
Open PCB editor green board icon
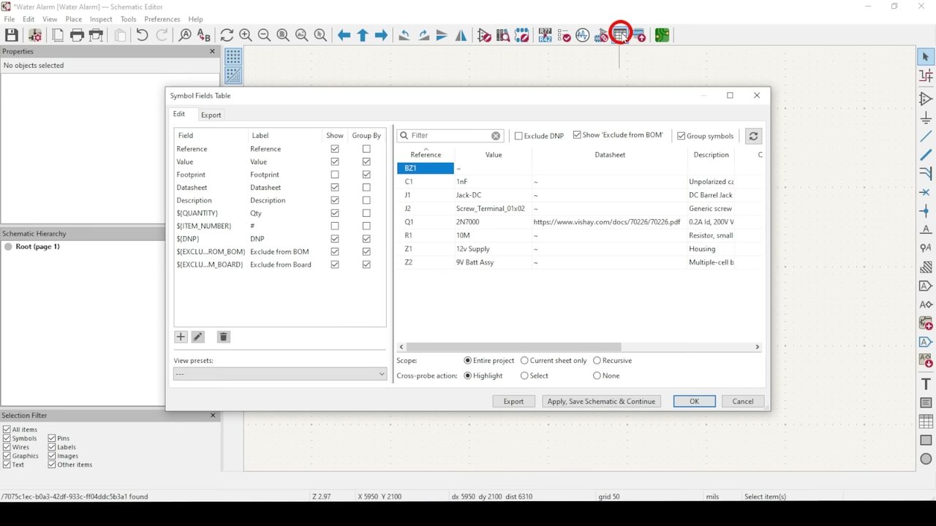662,35
